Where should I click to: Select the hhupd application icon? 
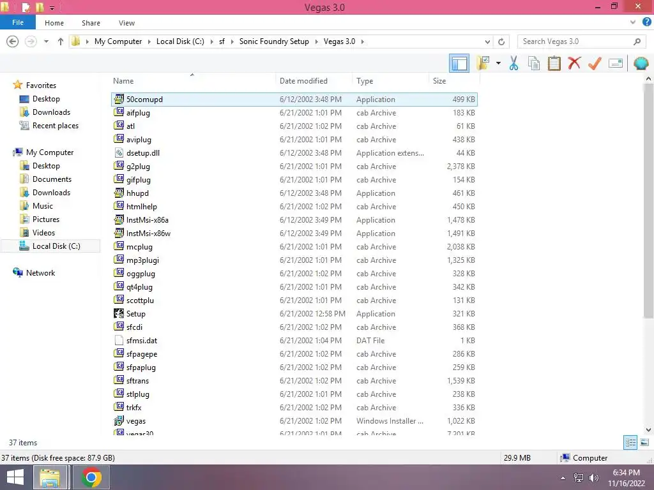click(x=119, y=193)
